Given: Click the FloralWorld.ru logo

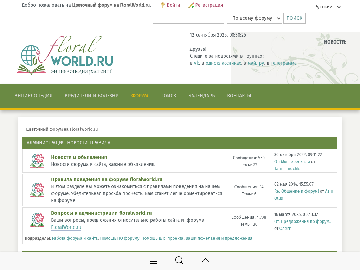Looking at the screenshot, I should point(65,56).
